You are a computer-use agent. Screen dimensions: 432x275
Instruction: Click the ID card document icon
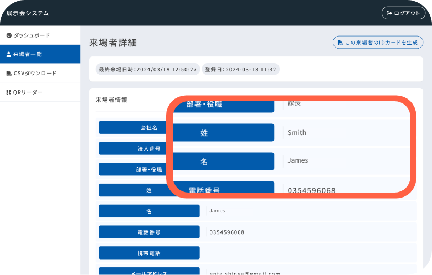(340, 43)
